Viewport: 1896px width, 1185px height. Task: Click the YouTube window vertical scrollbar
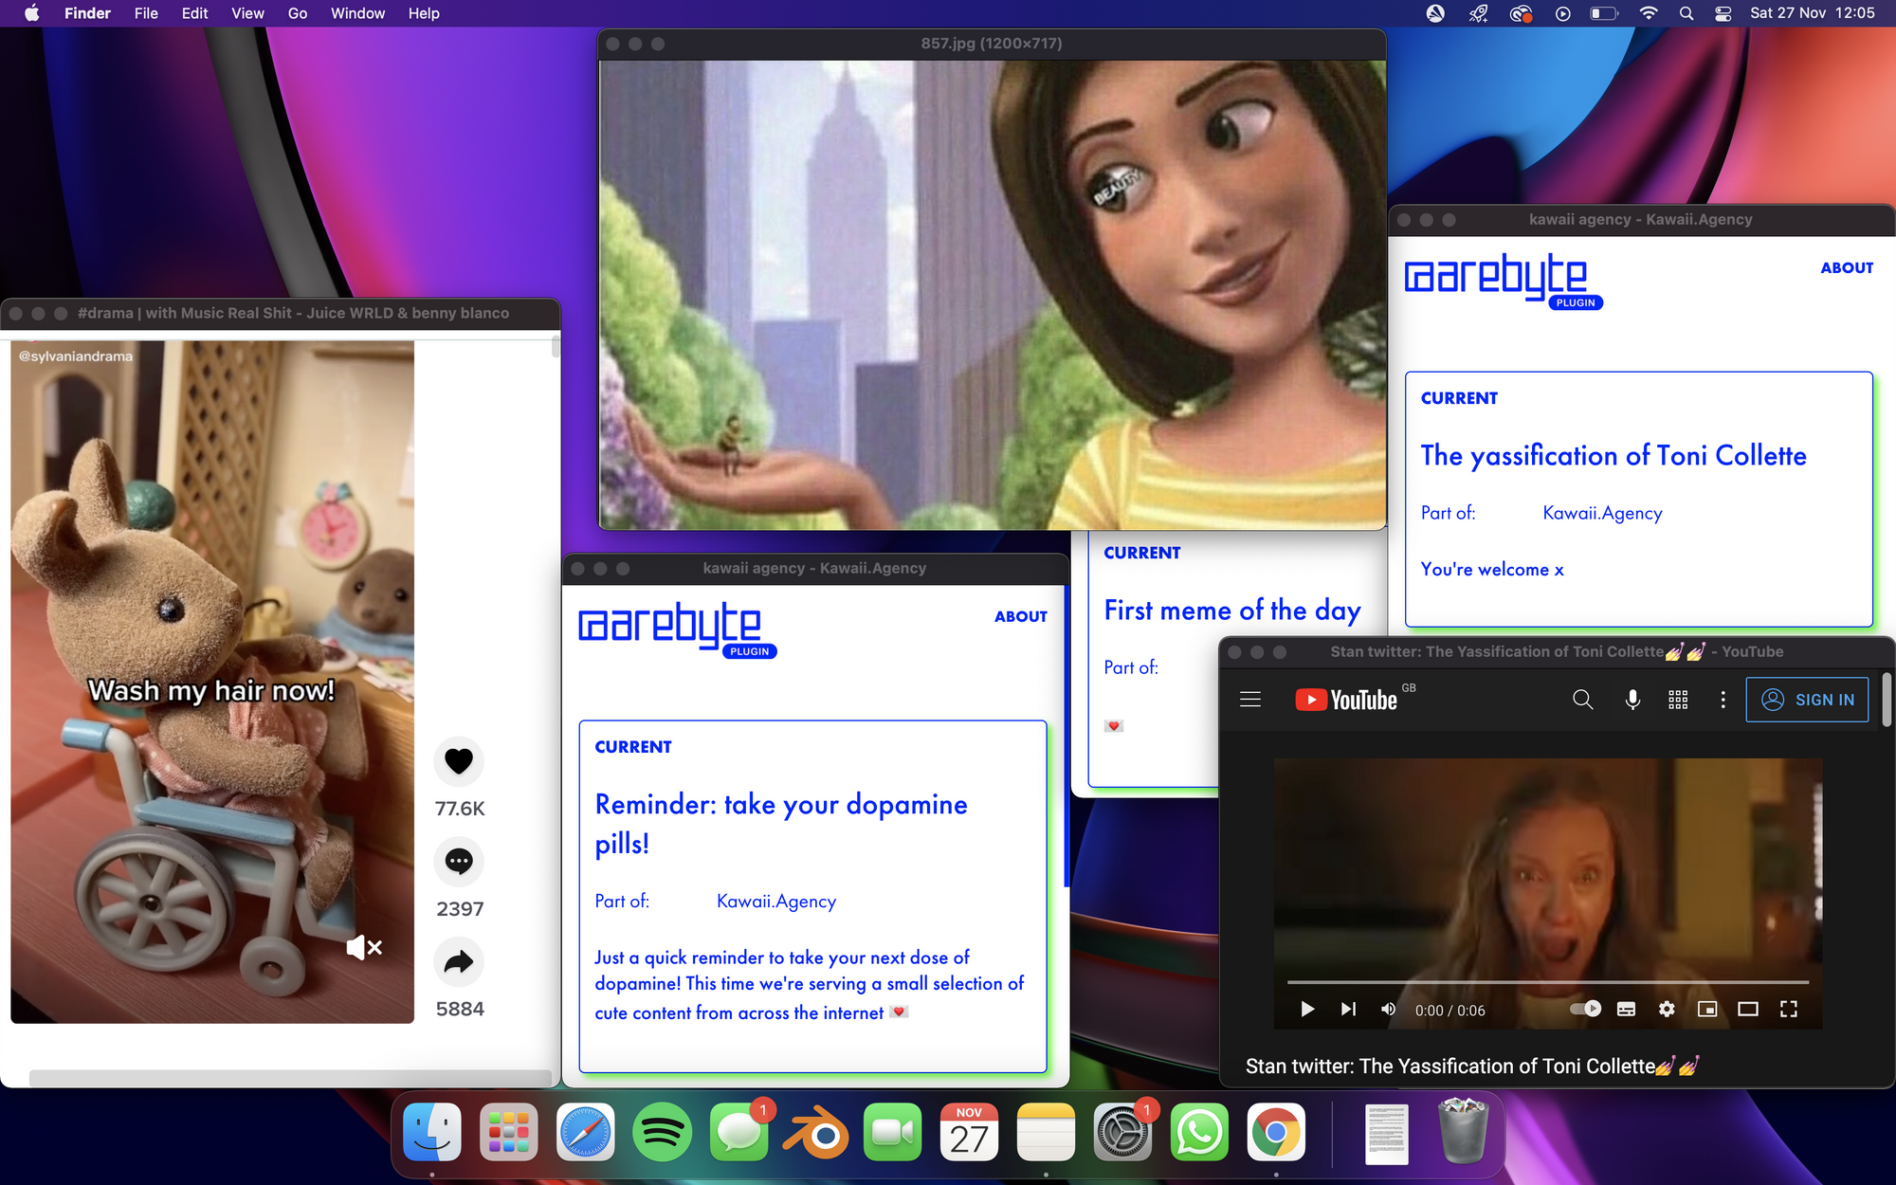point(1887,700)
